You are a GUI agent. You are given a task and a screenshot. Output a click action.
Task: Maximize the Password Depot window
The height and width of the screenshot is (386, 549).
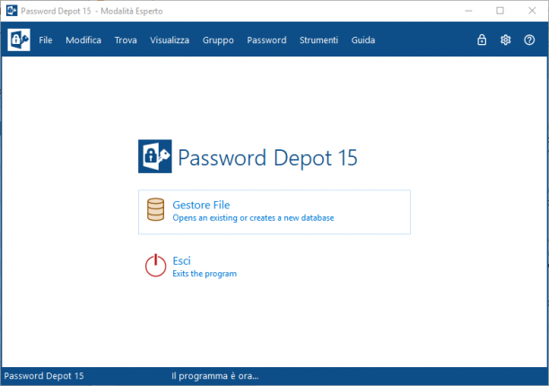(501, 11)
